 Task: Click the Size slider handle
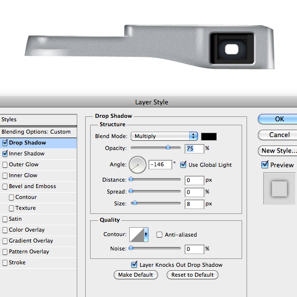tap(135, 203)
